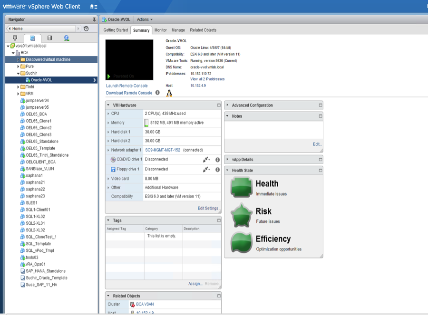Screen dimensions: 428x315
Task: Collapse the vcva01.vmlab.local tree node
Action: (x=8, y=46)
